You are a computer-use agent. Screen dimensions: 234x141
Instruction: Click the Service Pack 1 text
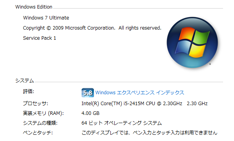[x=39, y=38]
